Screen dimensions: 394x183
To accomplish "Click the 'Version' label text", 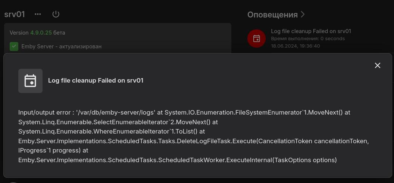I will pyautogui.click(x=19, y=33).
